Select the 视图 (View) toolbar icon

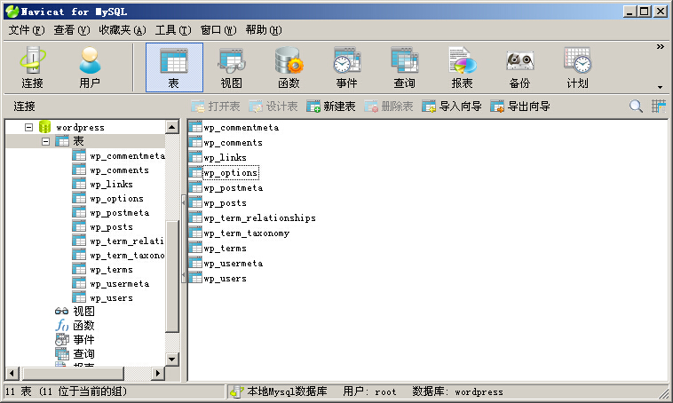pos(232,67)
